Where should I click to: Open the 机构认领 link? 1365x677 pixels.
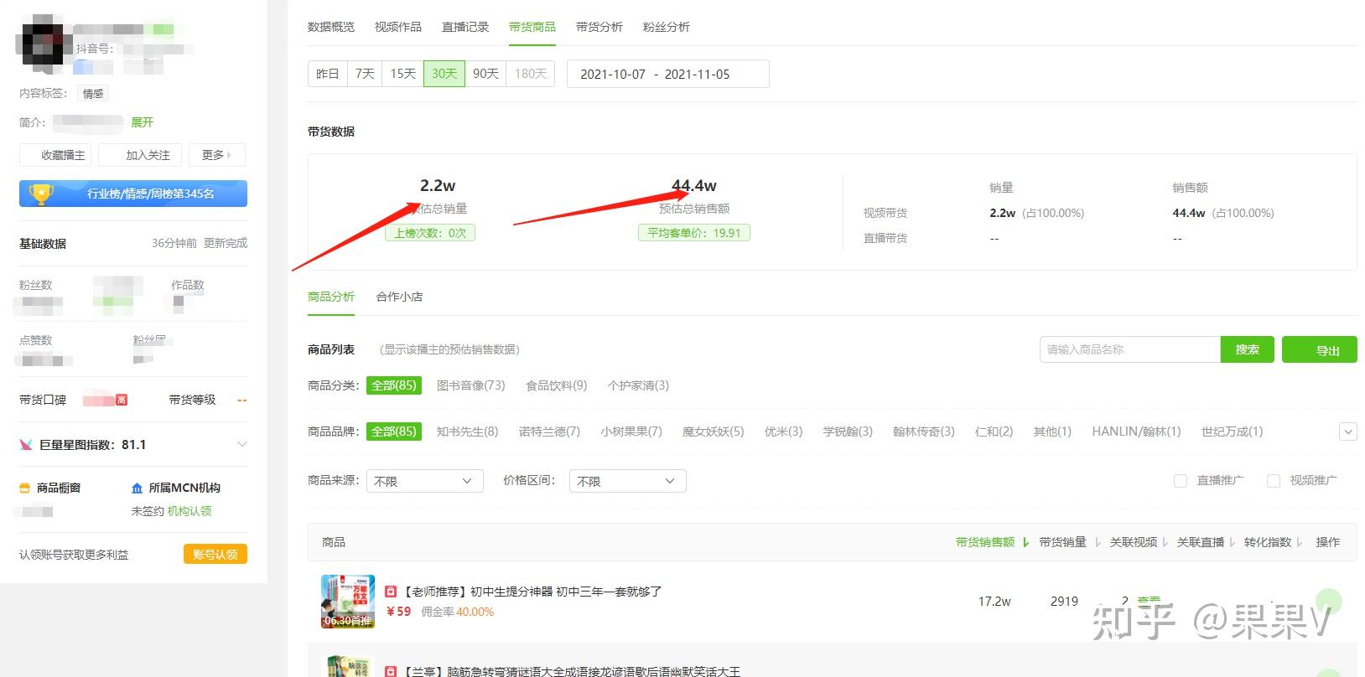pyautogui.click(x=189, y=511)
